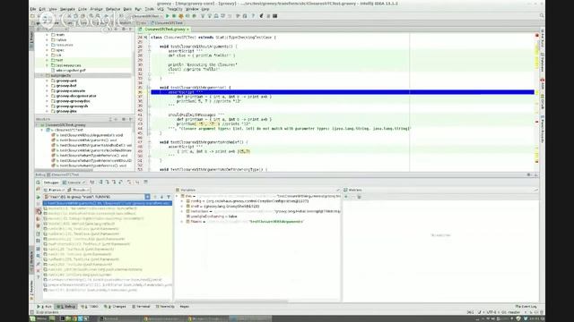Viewport: 574px width, 322px height.
Task: Click the Pause Program icon in debug sidebar
Action: click(39, 204)
